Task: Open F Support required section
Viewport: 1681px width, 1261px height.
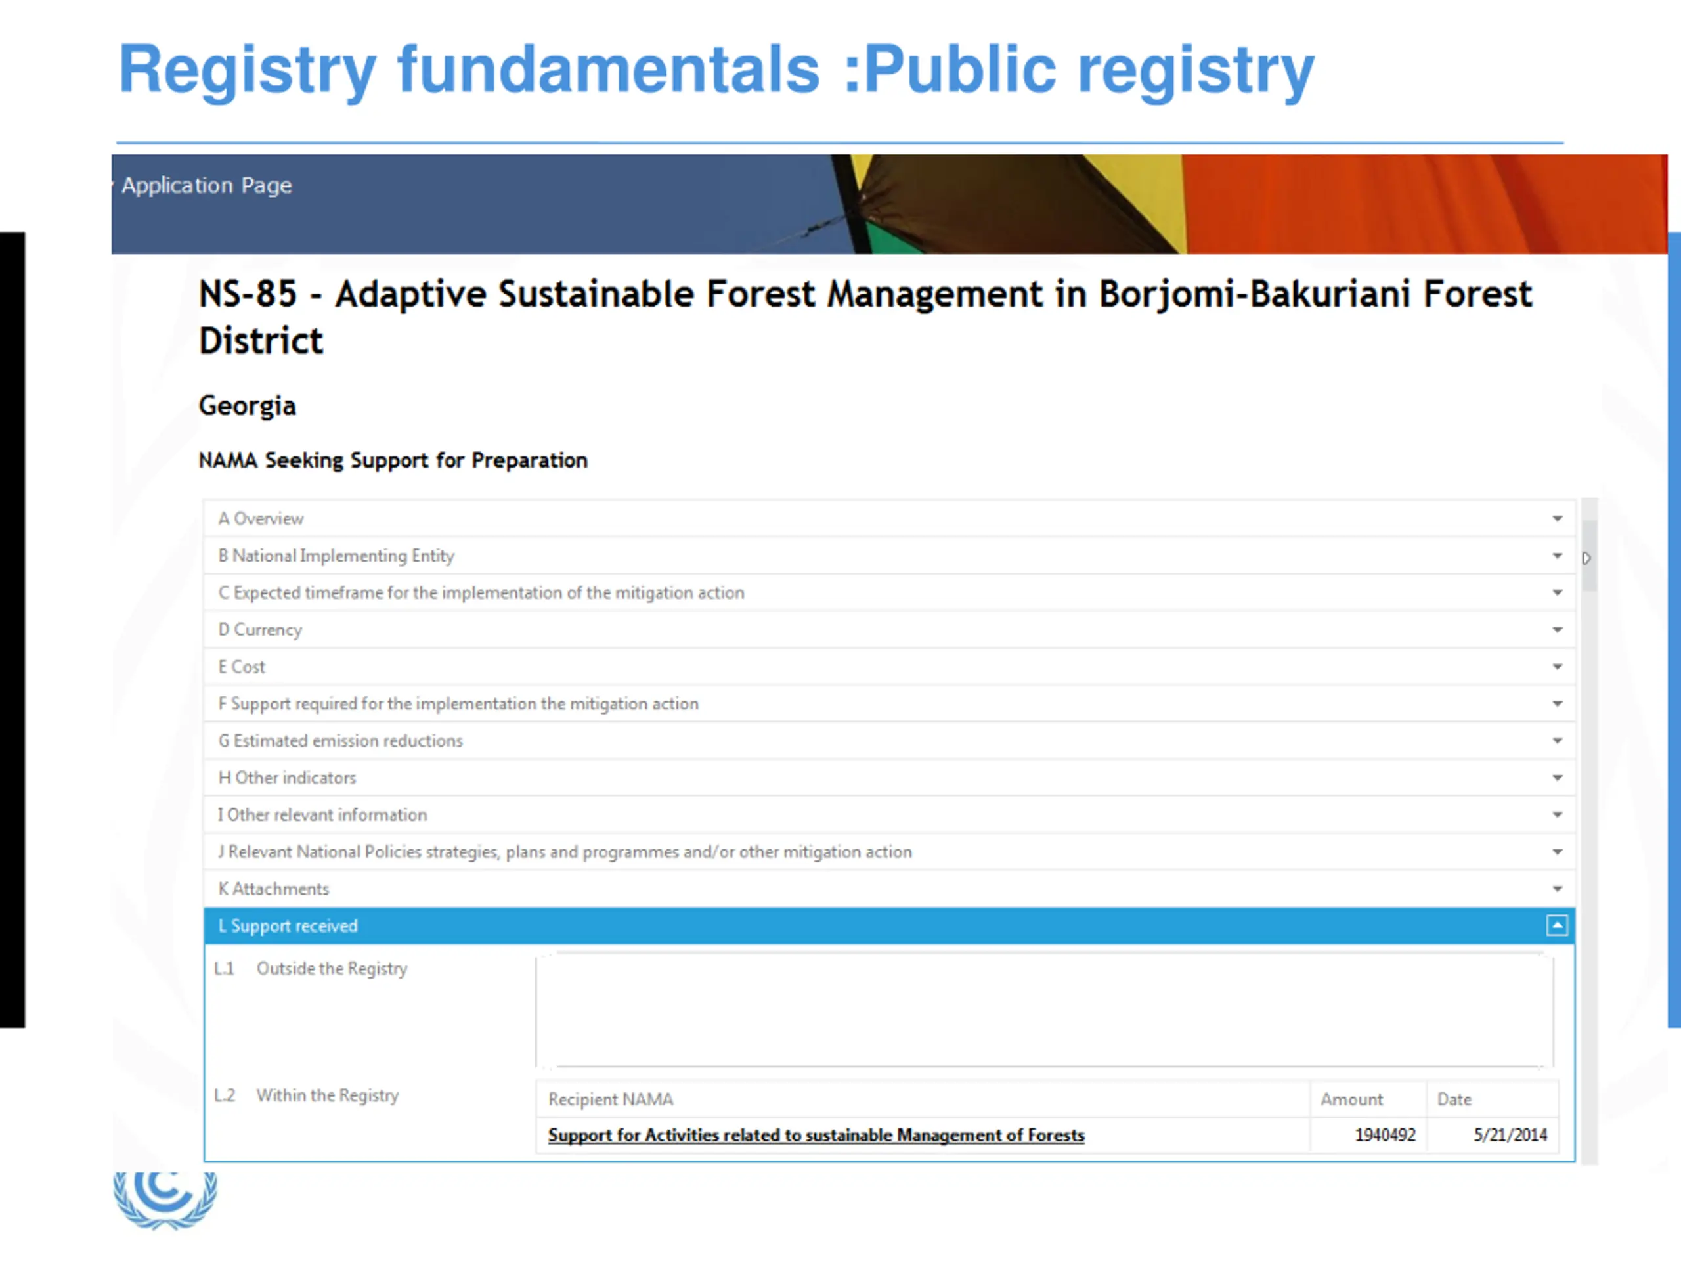Action: click(x=889, y=704)
